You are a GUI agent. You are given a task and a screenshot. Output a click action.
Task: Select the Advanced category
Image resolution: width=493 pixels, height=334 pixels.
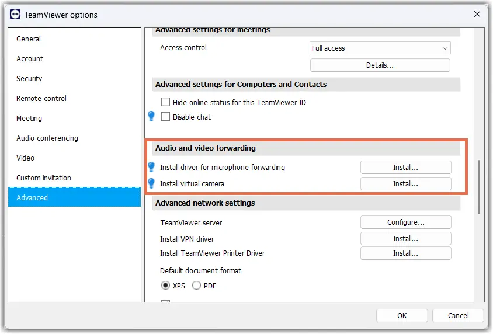pyautogui.click(x=75, y=197)
